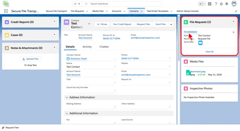Image resolution: width=240 pixels, height=131 pixels.
Task: Click the Notes & Attachments icon
Action: 7,48
